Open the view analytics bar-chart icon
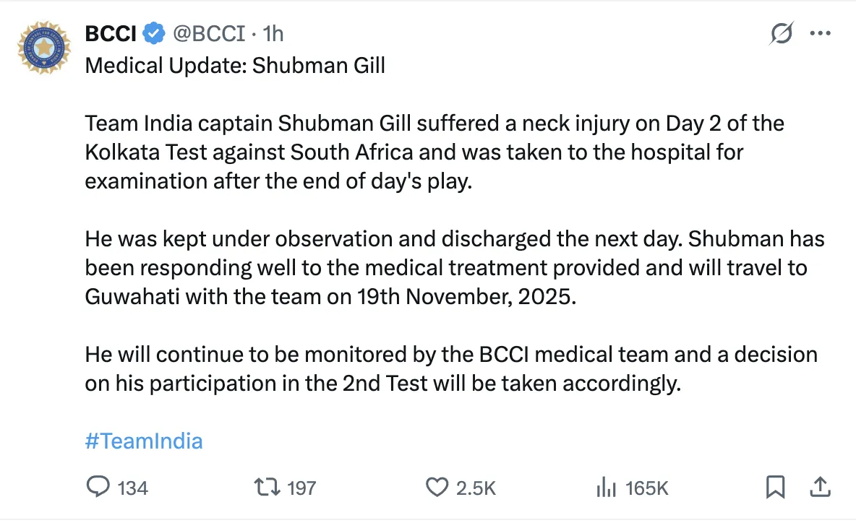This screenshot has height=523, width=856. click(605, 488)
